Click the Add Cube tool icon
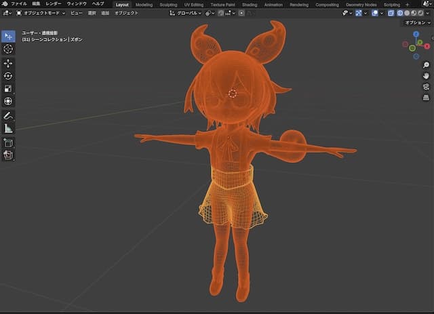Viewport: 434px width, 314px height. click(x=8, y=143)
